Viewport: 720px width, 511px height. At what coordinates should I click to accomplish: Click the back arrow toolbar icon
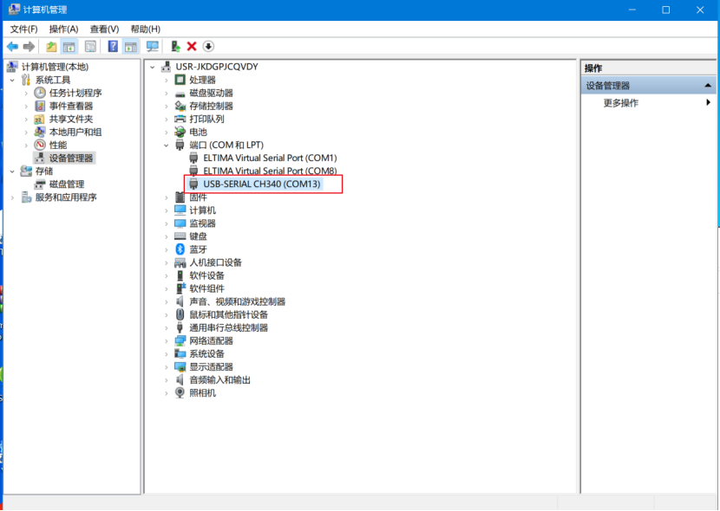click(12, 46)
